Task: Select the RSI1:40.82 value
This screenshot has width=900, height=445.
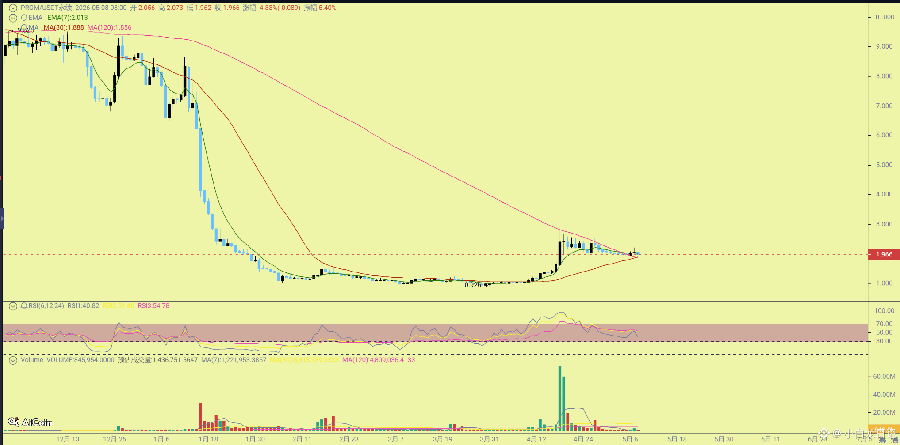Action: click(x=83, y=306)
